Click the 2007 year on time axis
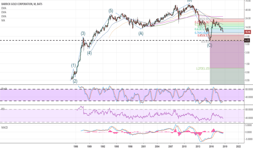This screenshot has height=149, width=253. pyautogui.click(x=171, y=146)
